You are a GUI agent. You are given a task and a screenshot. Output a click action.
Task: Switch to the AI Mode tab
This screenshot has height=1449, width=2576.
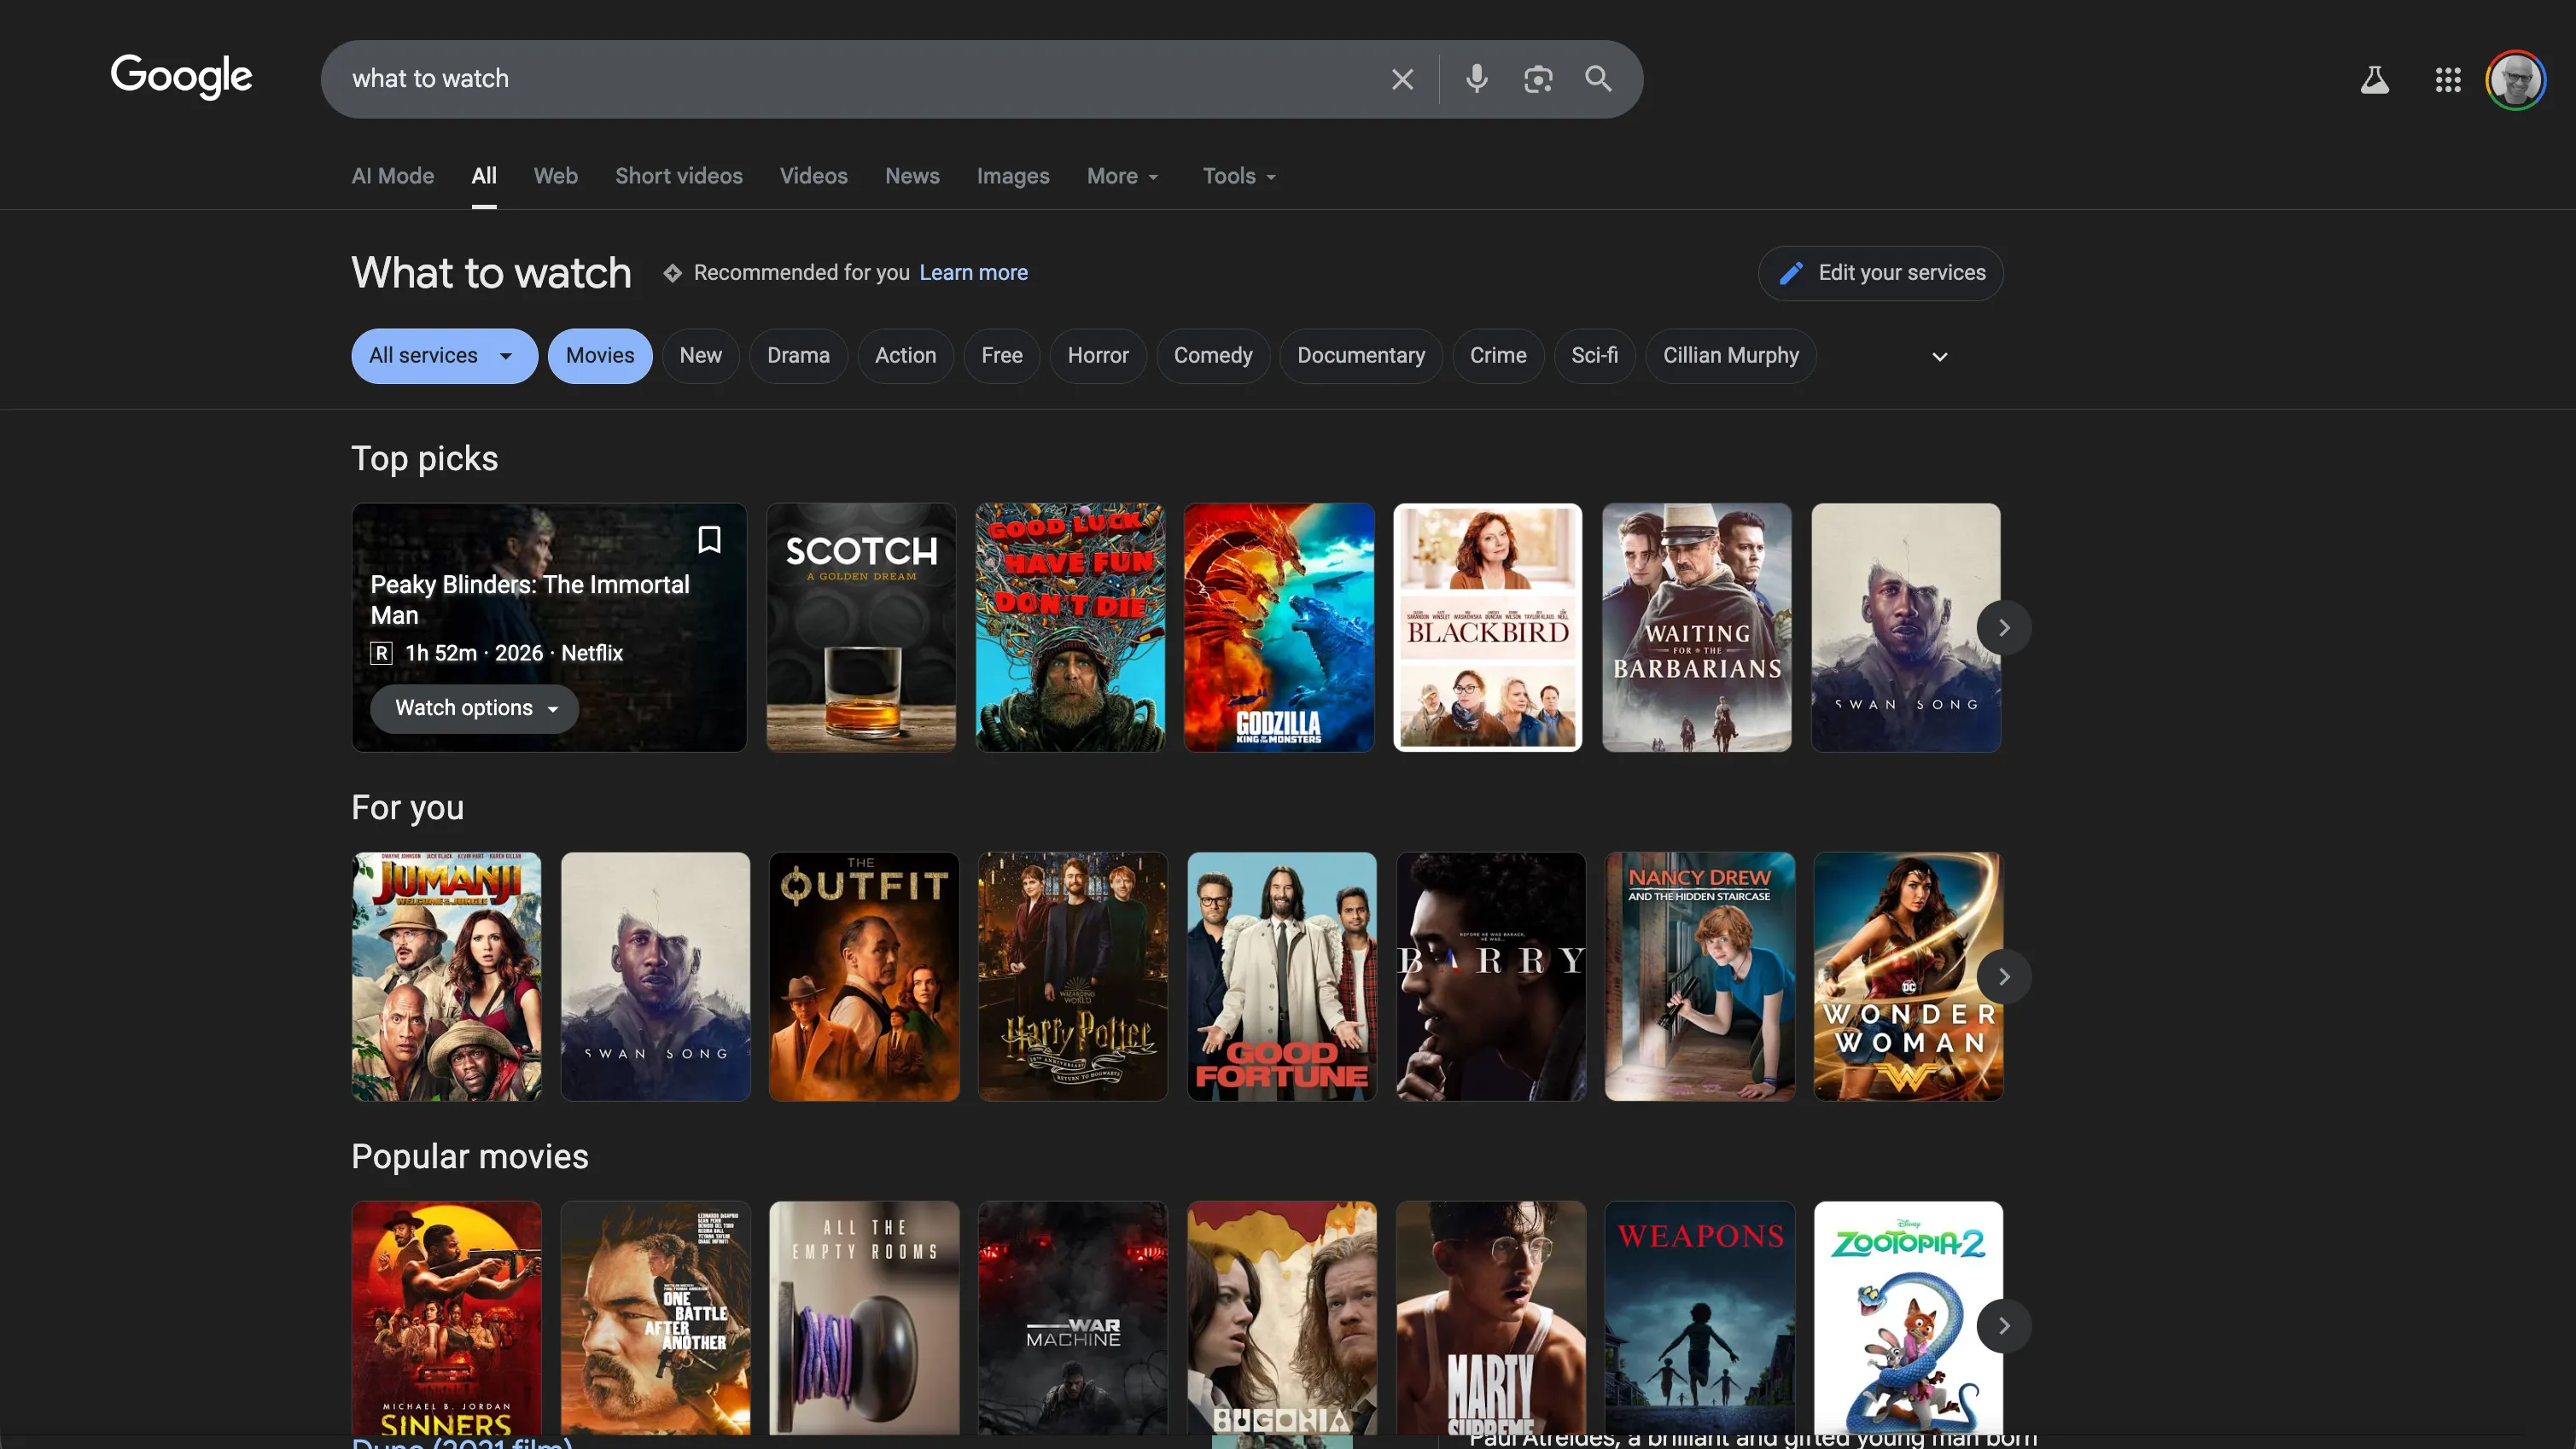pyautogui.click(x=392, y=177)
